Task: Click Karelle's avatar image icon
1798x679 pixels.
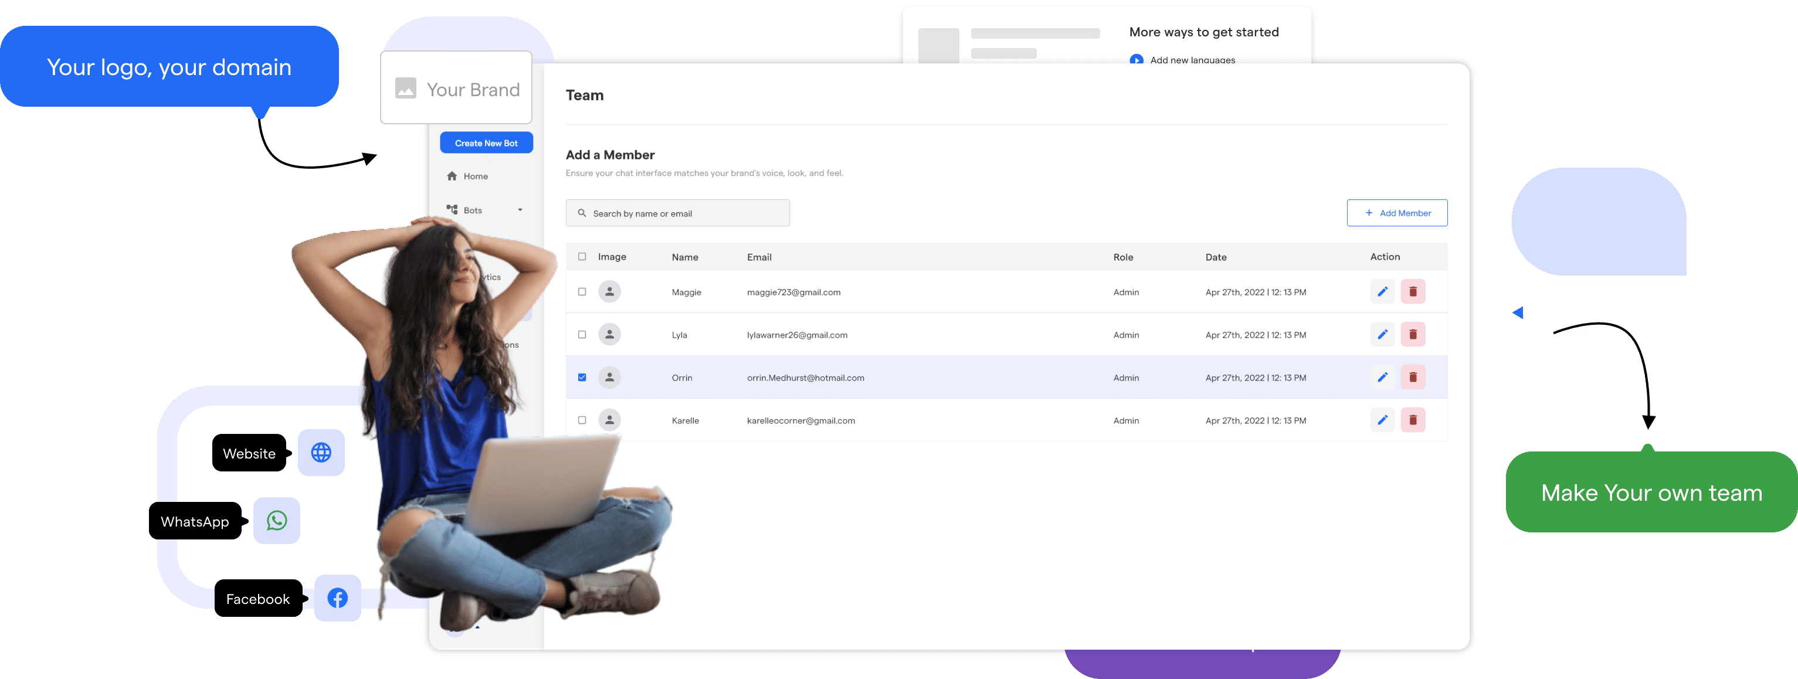Action: tap(609, 419)
